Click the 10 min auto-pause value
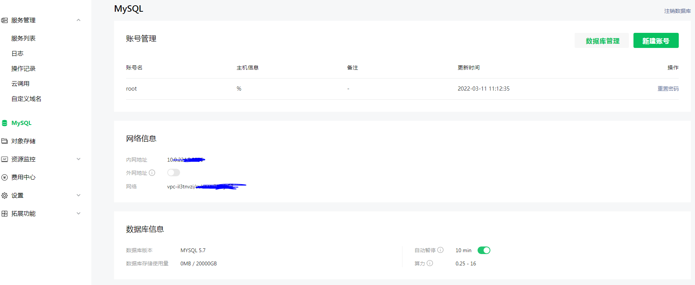The image size is (695, 285). tap(464, 250)
